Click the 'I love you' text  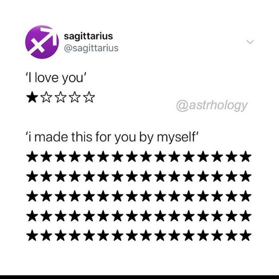pyautogui.click(x=56, y=78)
